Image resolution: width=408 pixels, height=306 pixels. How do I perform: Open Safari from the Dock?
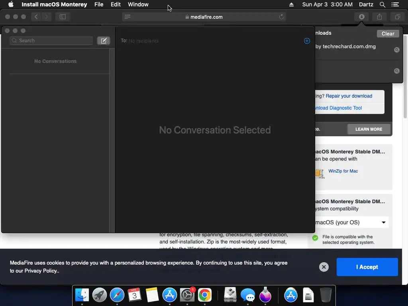pyautogui.click(x=117, y=295)
